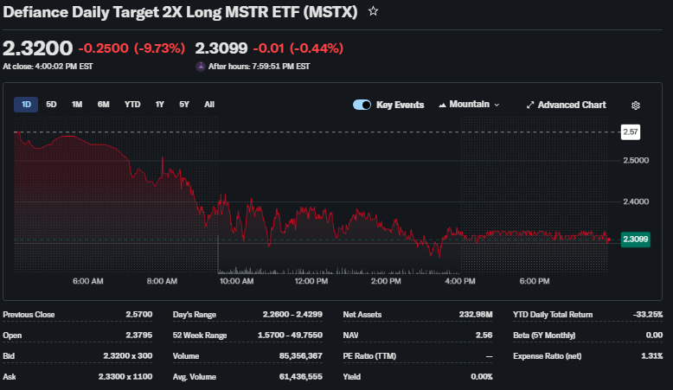This screenshot has height=390, width=673.
Task: Open chart settings gear icon
Action: pos(636,105)
